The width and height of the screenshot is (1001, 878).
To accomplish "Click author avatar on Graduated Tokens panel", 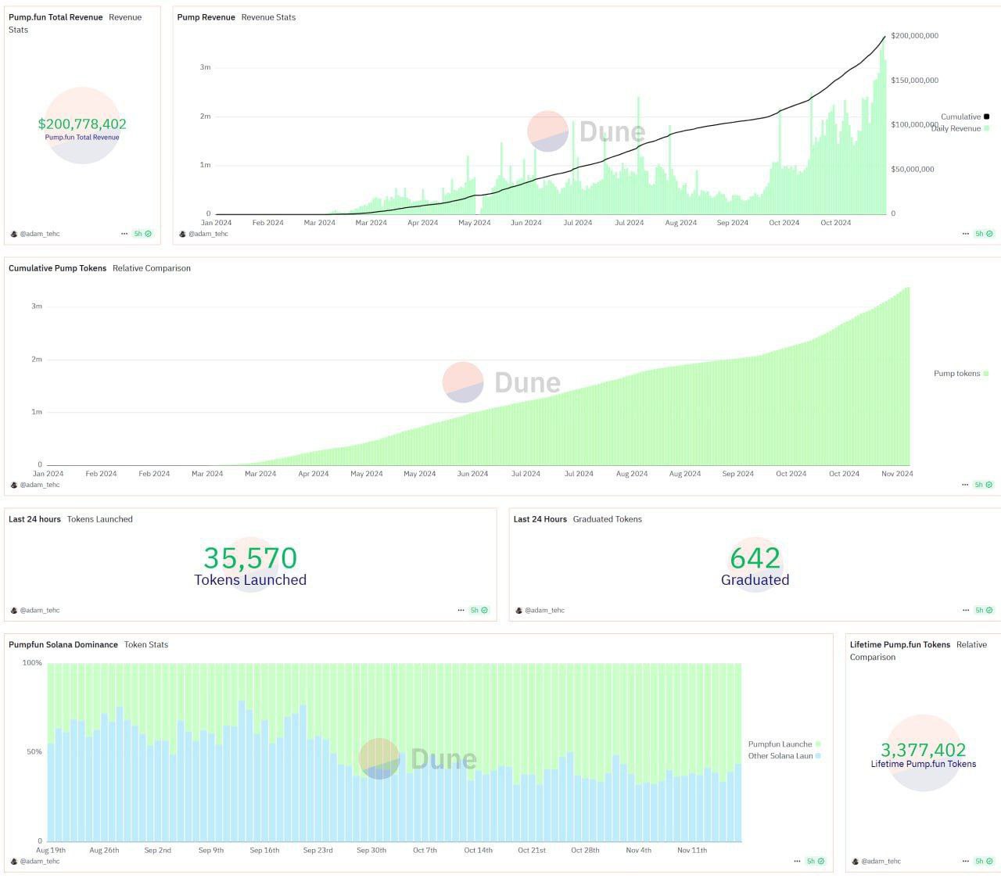I will pyautogui.click(x=518, y=610).
